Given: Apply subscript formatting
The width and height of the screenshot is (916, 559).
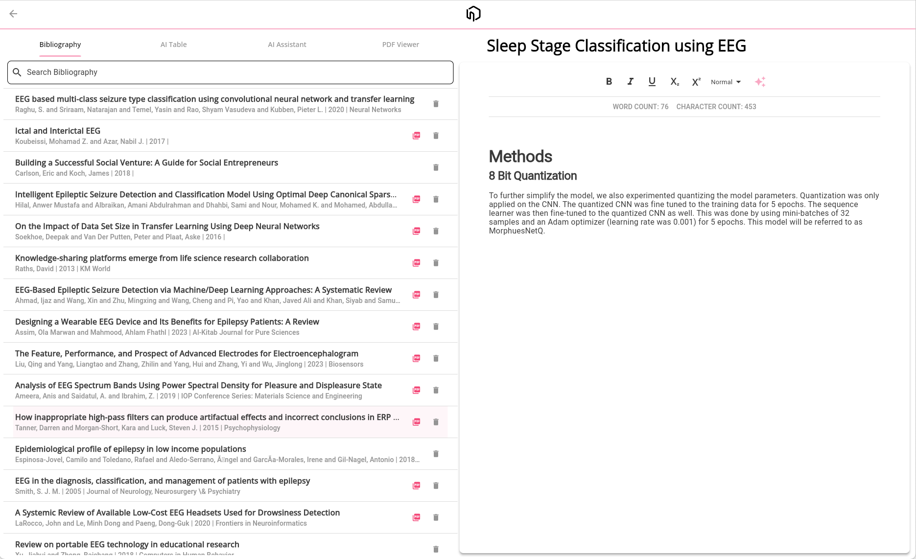Looking at the screenshot, I should 674,82.
